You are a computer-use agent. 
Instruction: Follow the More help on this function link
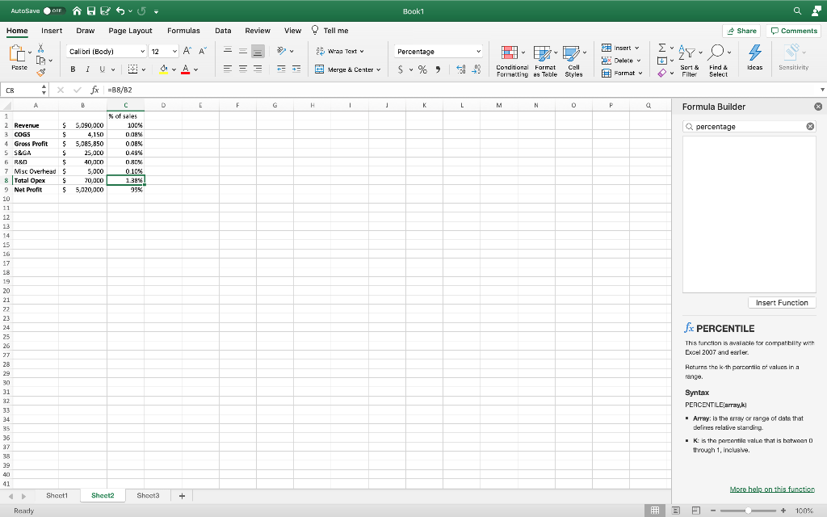(x=772, y=489)
